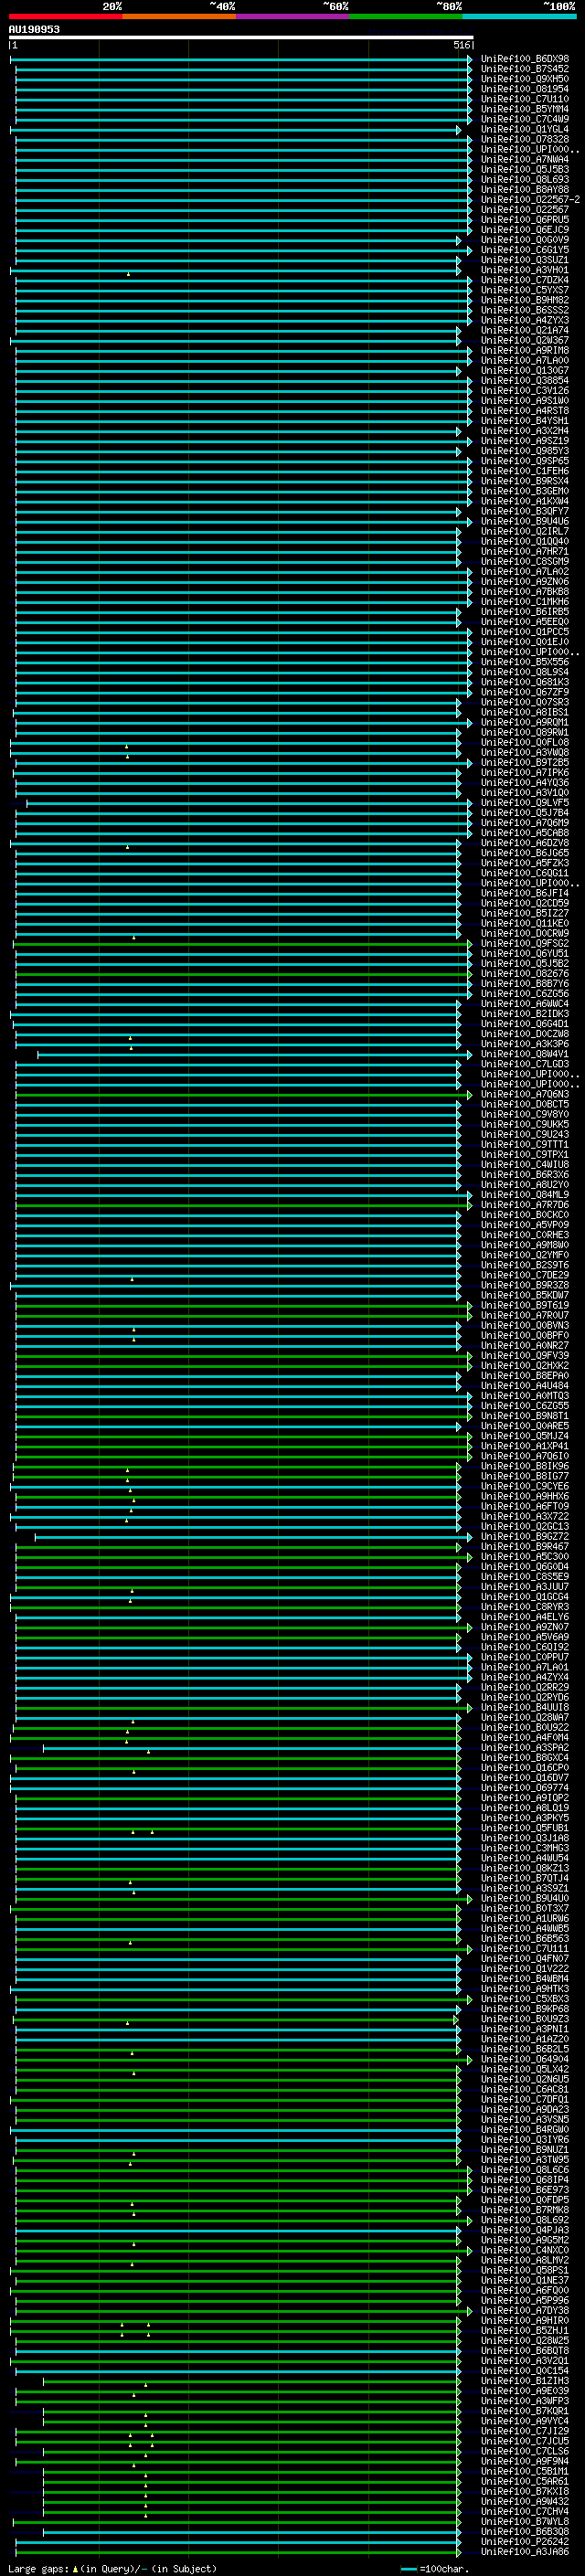Image resolution: width=585 pixels, height=2576 pixels.
Task: Open hit UniRef100_C7U110
Action: (x=524, y=99)
